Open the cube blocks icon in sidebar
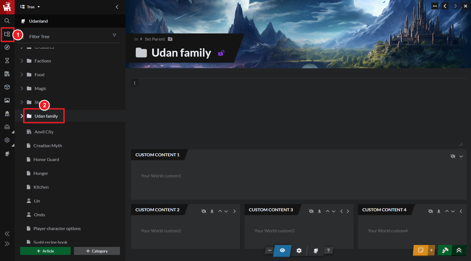Image resolution: width=471 pixels, height=261 pixels. (7, 87)
